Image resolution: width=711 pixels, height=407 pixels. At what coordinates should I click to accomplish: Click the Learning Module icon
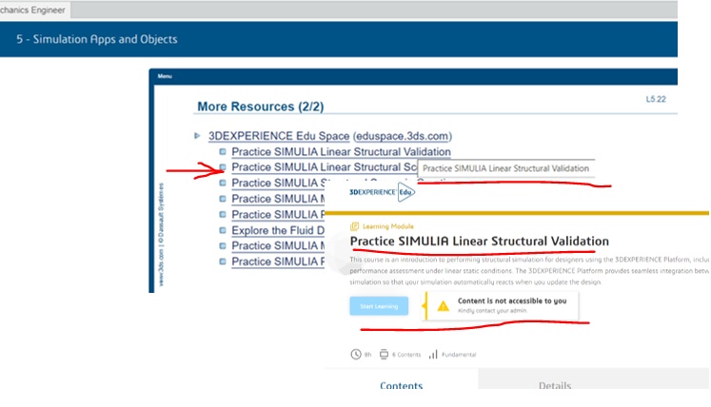click(x=355, y=226)
